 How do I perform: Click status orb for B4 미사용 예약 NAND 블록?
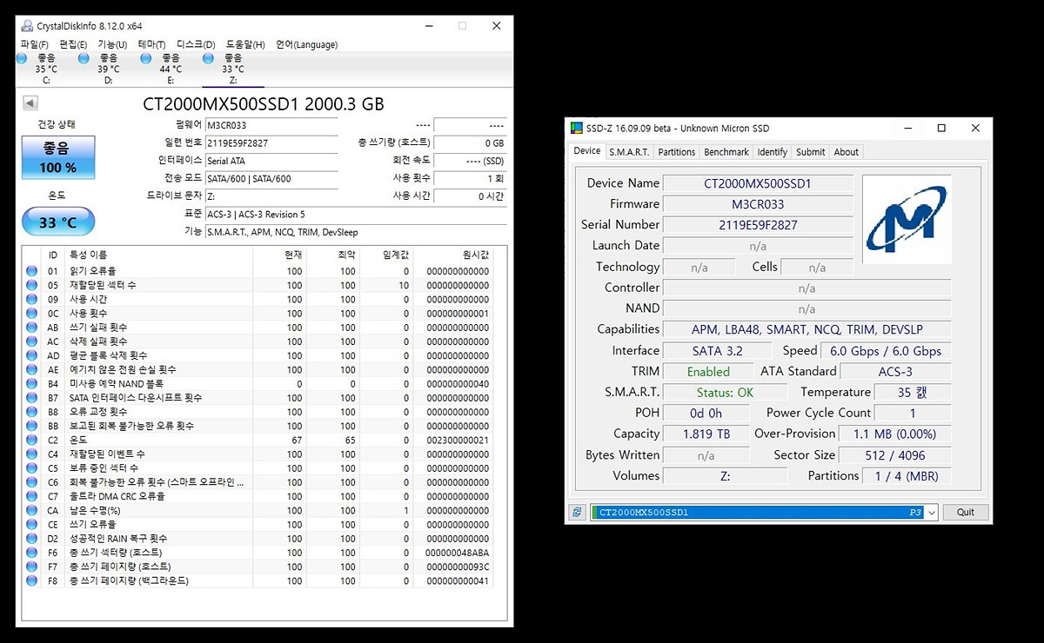point(32,383)
